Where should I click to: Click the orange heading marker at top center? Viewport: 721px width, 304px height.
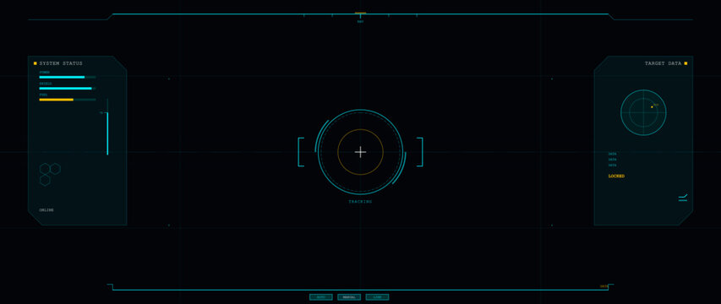[360, 13]
